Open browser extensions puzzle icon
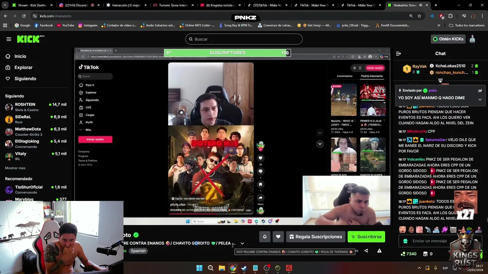The width and height of the screenshot is (488, 274). coord(451,16)
